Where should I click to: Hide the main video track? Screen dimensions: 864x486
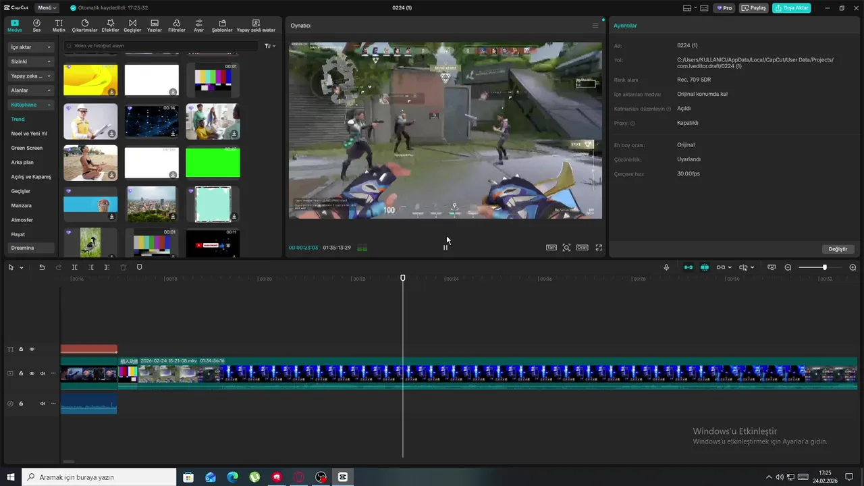click(x=32, y=373)
